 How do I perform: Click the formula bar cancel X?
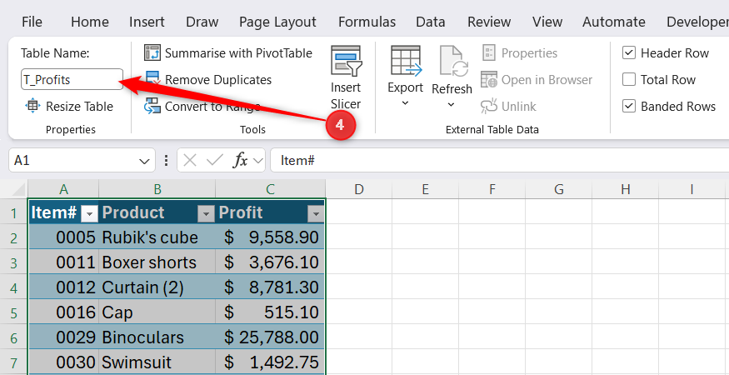pyautogui.click(x=190, y=161)
